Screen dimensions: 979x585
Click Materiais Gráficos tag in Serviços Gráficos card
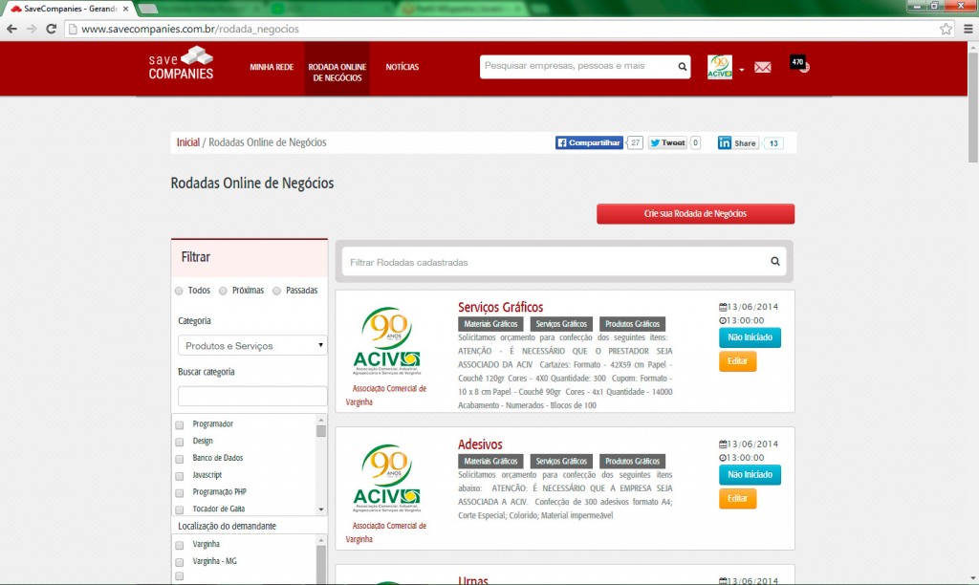tap(490, 324)
